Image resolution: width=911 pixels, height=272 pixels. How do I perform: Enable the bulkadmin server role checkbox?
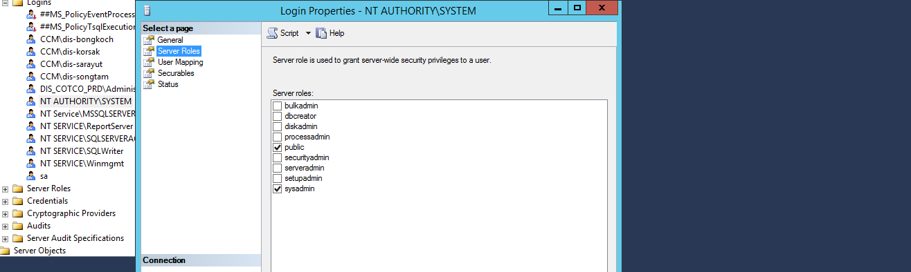point(278,106)
